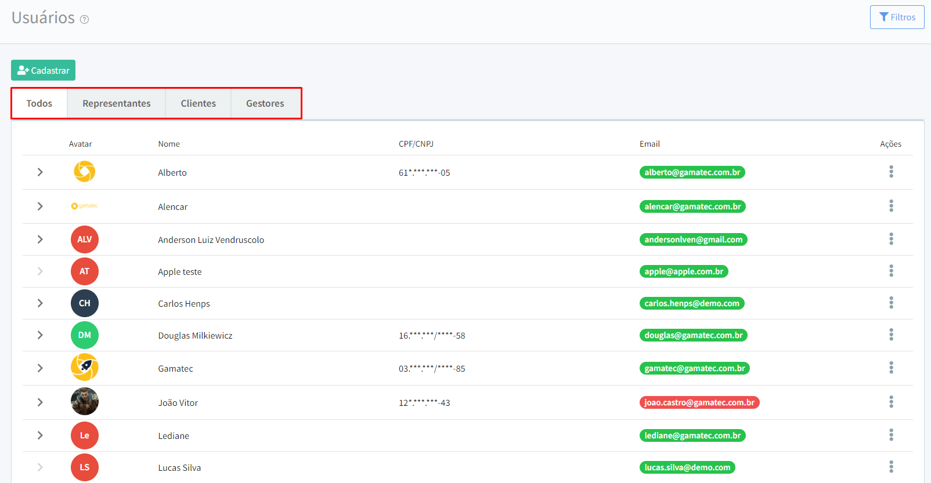931x483 pixels.
Task: Expand the Anderson Luiz Vendruscolo row
Action: click(40, 239)
